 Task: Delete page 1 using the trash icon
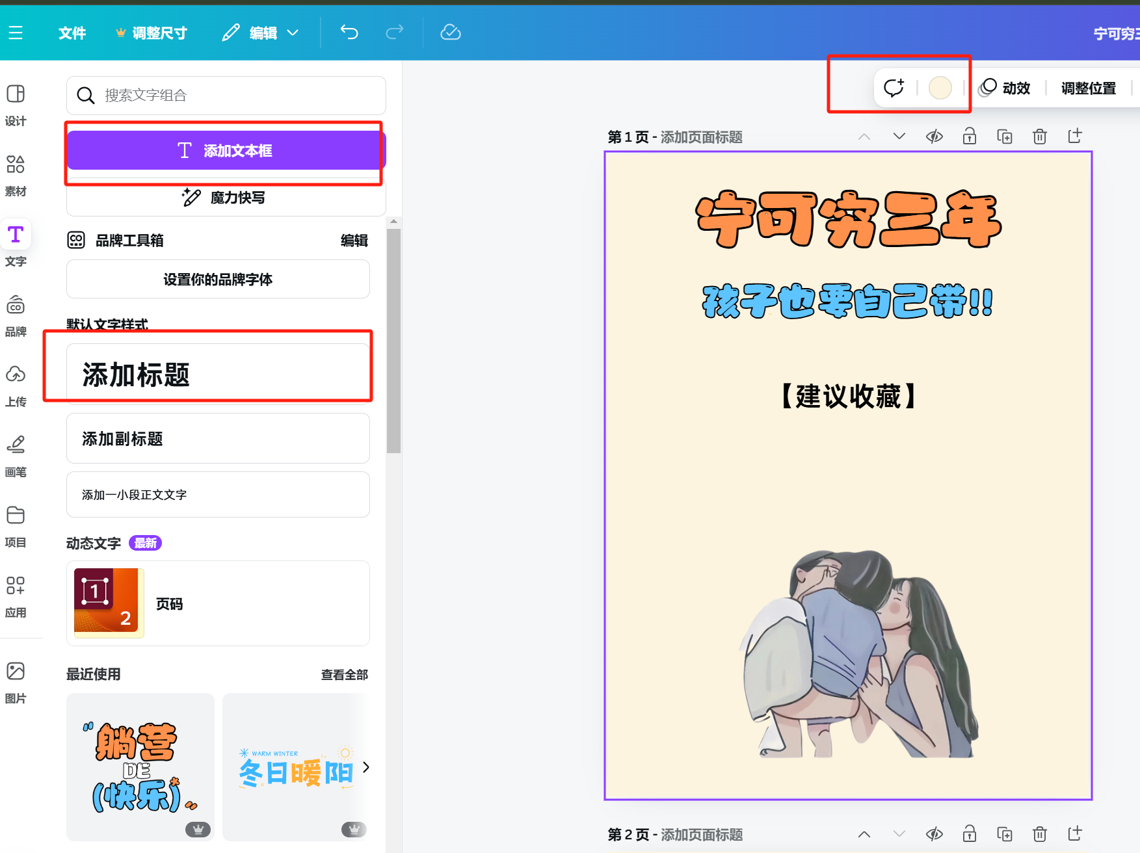pos(1039,137)
